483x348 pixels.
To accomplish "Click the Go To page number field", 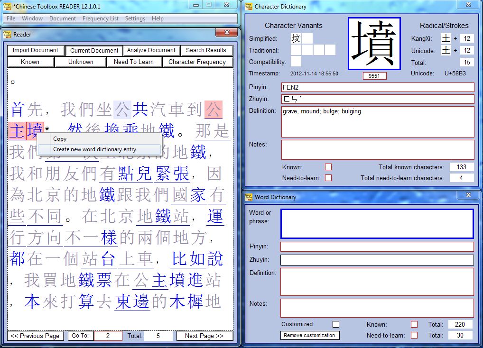I will tap(108, 336).
